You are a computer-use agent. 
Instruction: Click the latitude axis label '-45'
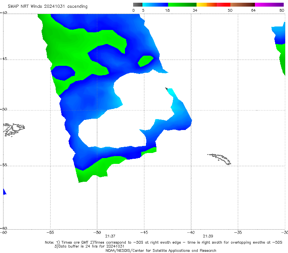coord(4,59)
